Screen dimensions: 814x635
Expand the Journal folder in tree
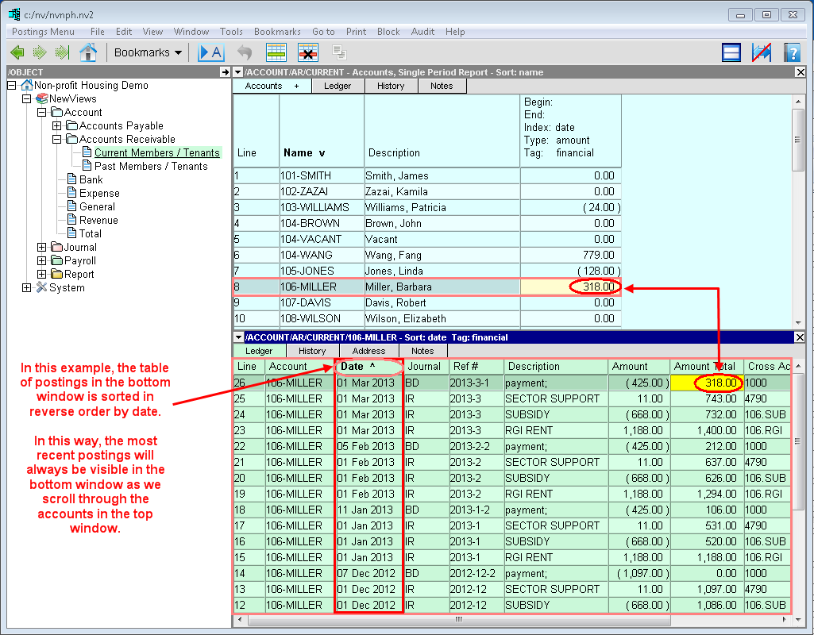pyautogui.click(x=42, y=247)
